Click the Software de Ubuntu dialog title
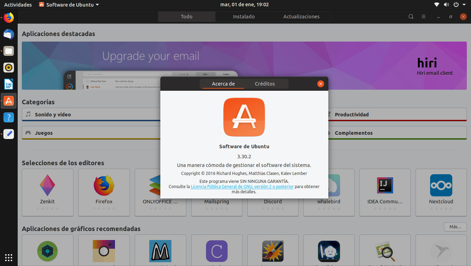Image resolution: width=471 pixels, height=266 pixels. click(244, 147)
